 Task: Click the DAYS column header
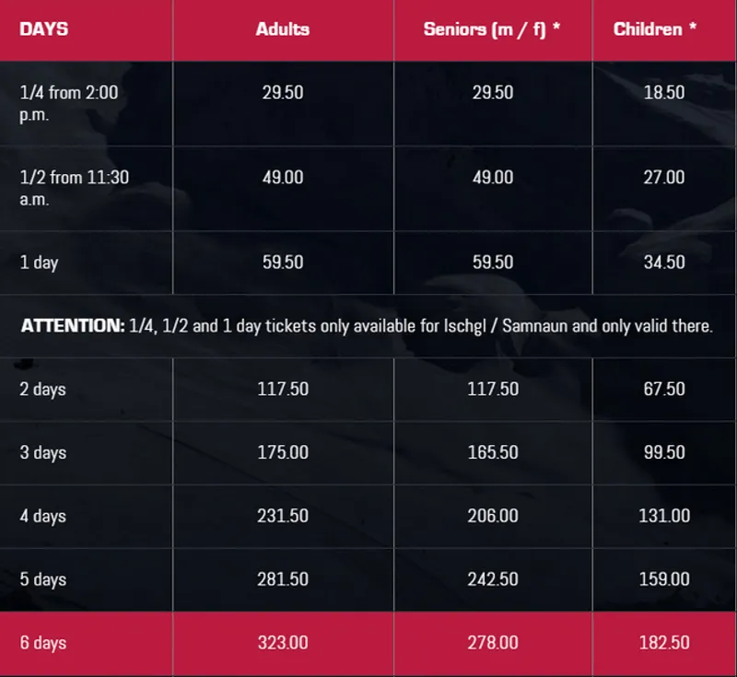tap(43, 29)
